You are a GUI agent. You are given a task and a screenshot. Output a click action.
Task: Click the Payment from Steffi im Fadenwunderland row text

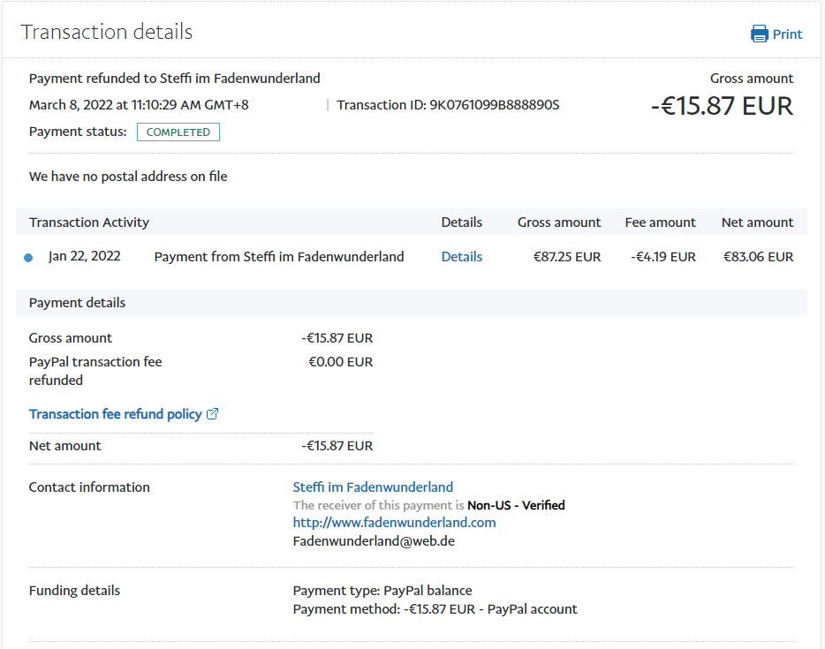pyautogui.click(x=279, y=257)
